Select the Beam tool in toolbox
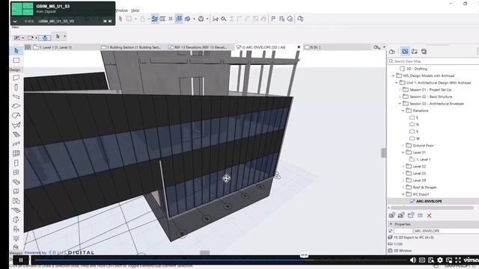The image size is (479, 269). (16, 96)
